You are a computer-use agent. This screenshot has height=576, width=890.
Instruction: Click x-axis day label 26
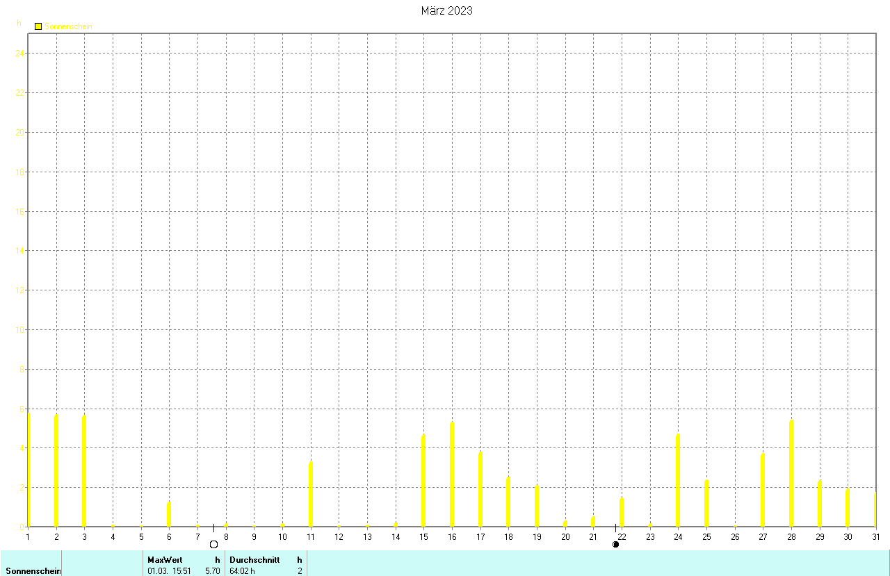coord(735,536)
